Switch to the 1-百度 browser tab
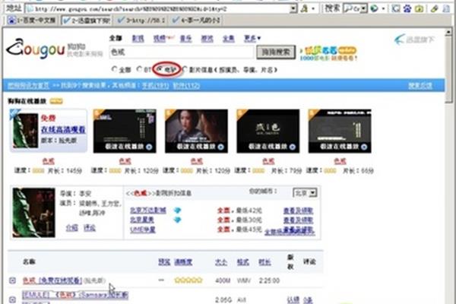This screenshot has height=304, width=456. point(31,20)
